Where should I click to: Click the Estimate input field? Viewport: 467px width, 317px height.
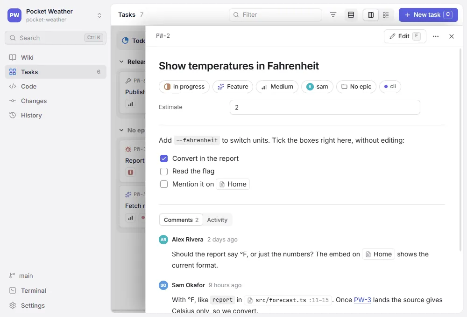click(x=325, y=107)
